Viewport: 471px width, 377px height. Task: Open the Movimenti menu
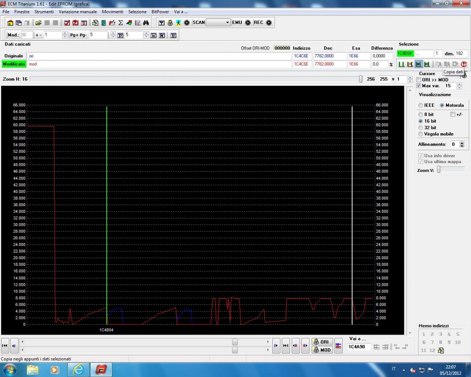click(x=112, y=12)
